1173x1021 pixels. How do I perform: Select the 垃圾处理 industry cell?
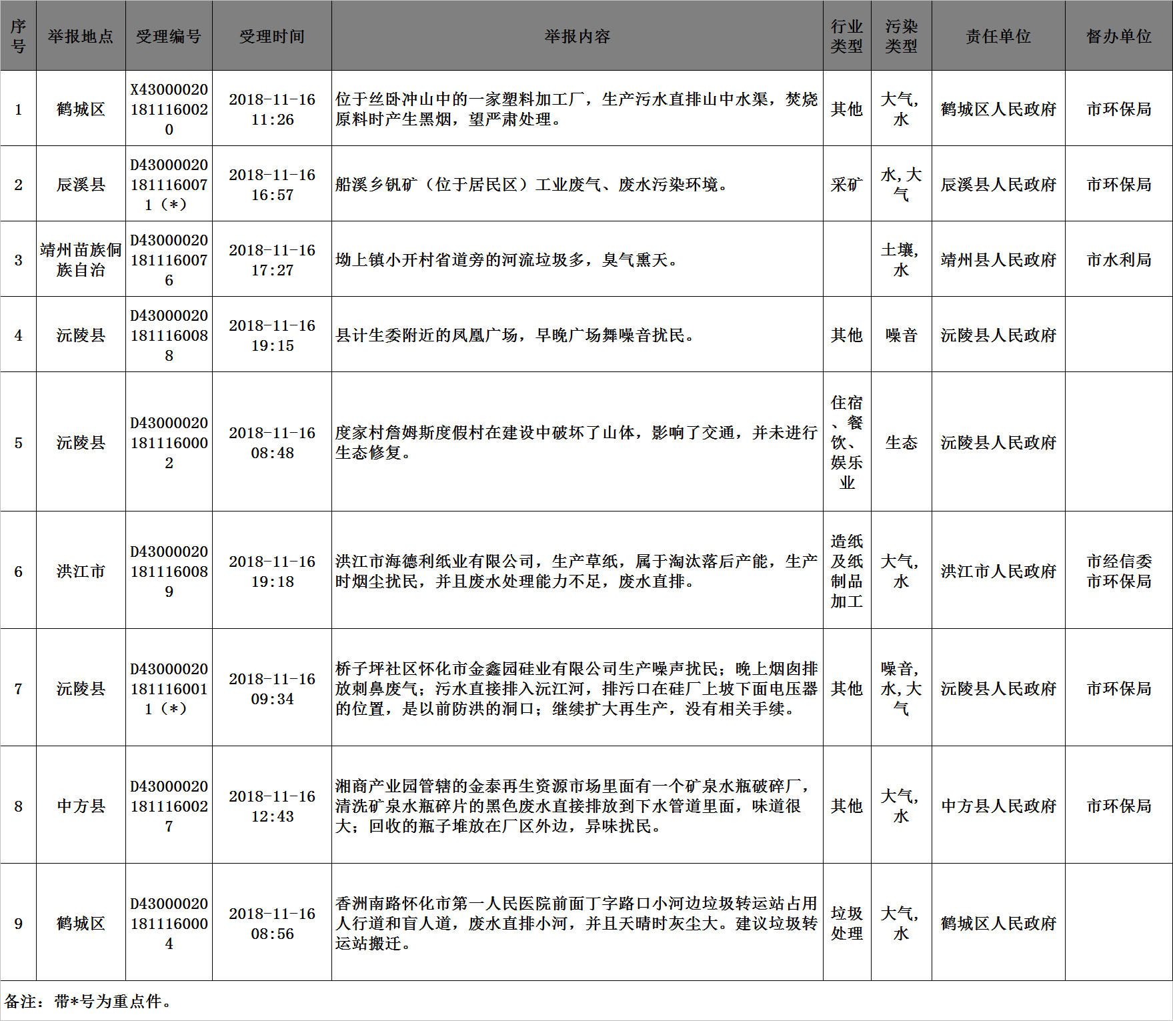pos(847,923)
